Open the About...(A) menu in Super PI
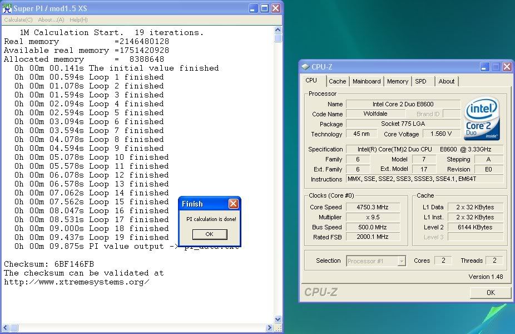515x334 pixels. pyautogui.click(x=51, y=19)
